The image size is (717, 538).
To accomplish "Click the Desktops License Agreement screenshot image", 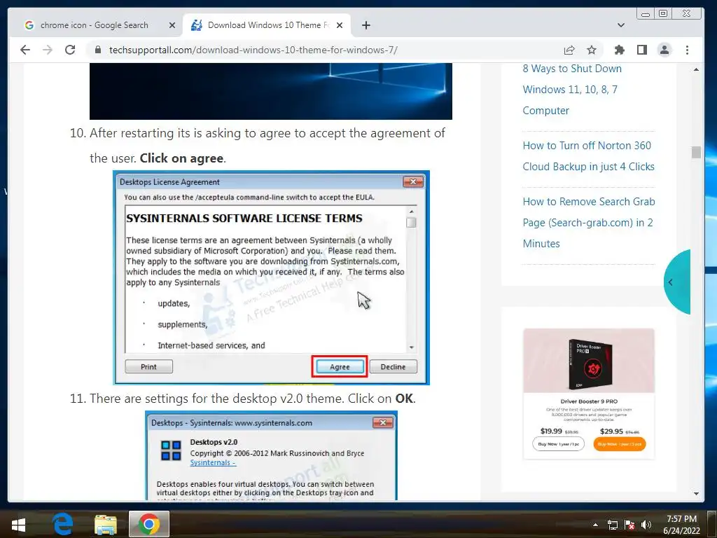I will (271, 277).
